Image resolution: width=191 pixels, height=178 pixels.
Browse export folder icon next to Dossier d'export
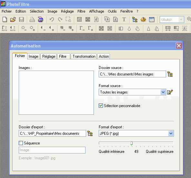(90, 133)
